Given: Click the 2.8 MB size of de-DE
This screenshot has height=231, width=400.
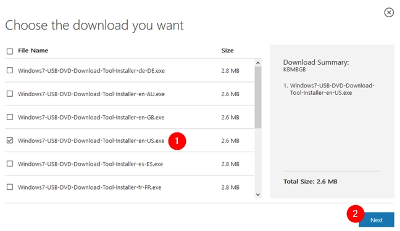Looking at the screenshot, I should tap(230, 71).
